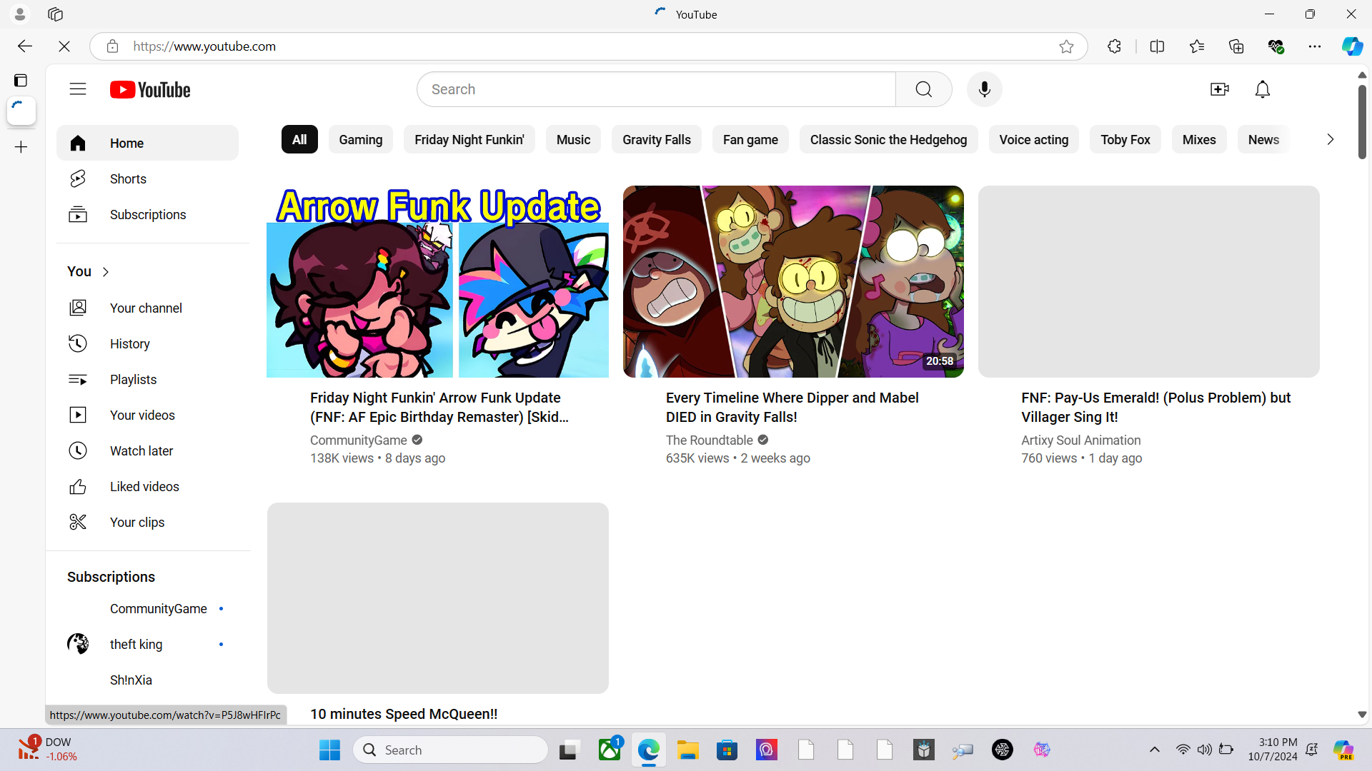This screenshot has height=771, width=1372.
Task: Expand the You section chevron
Action: click(106, 272)
